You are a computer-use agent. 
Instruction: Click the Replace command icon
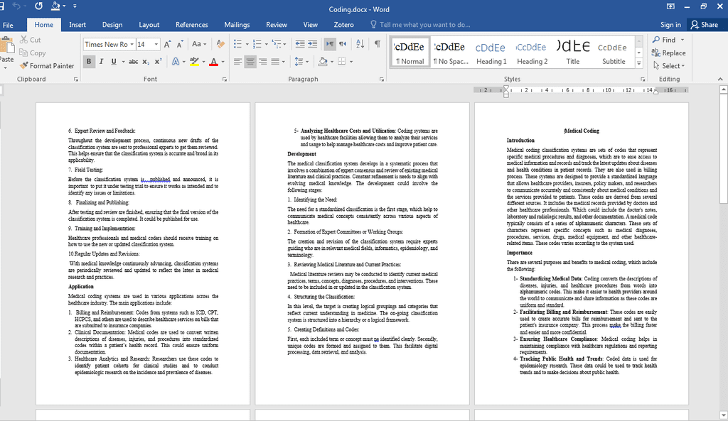pyautogui.click(x=656, y=53)
